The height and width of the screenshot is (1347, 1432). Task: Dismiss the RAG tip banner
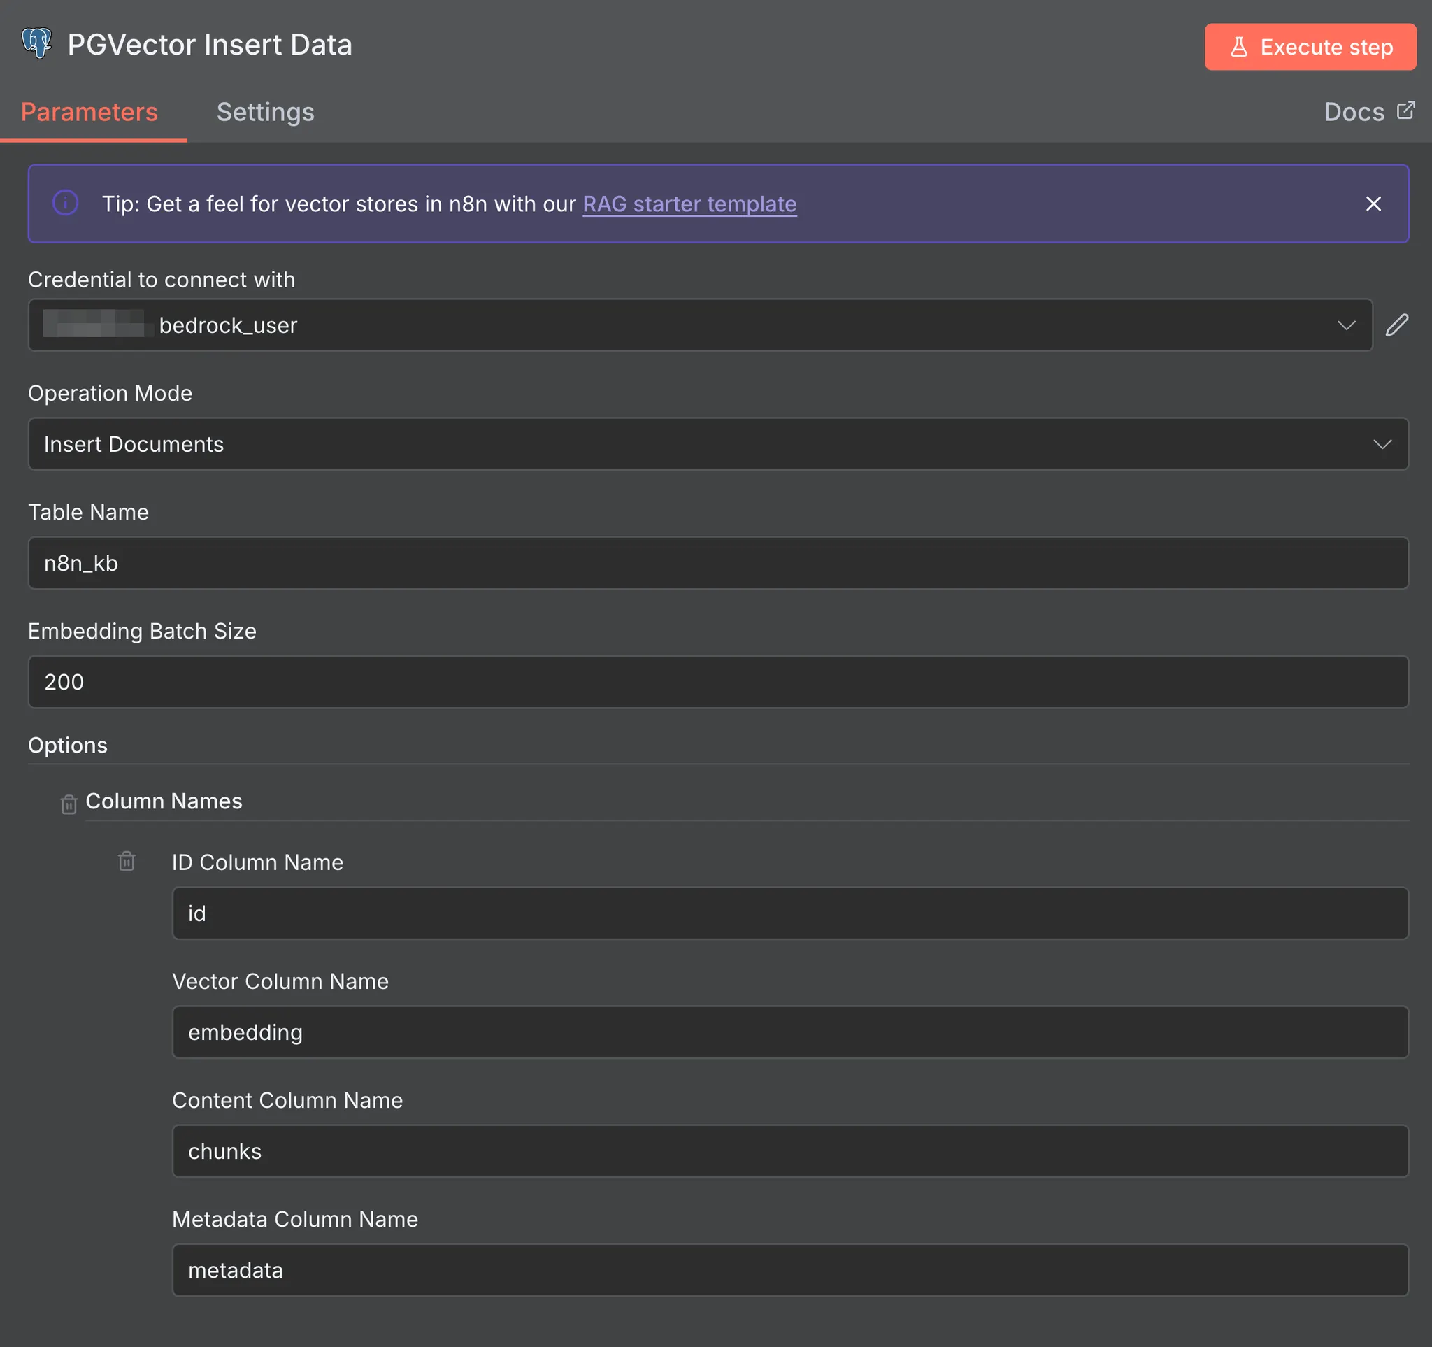click(1373, 204)
